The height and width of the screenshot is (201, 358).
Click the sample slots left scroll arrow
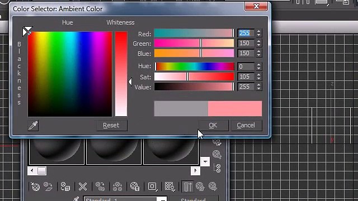tap(32, 170)
